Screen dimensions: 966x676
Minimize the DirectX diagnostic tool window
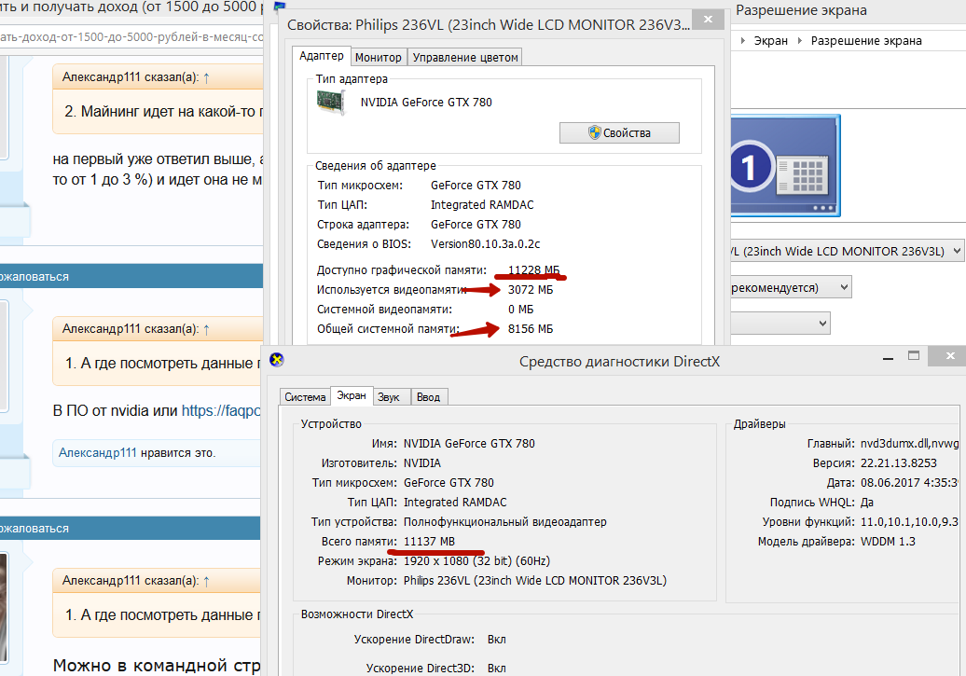click(888, 357)
